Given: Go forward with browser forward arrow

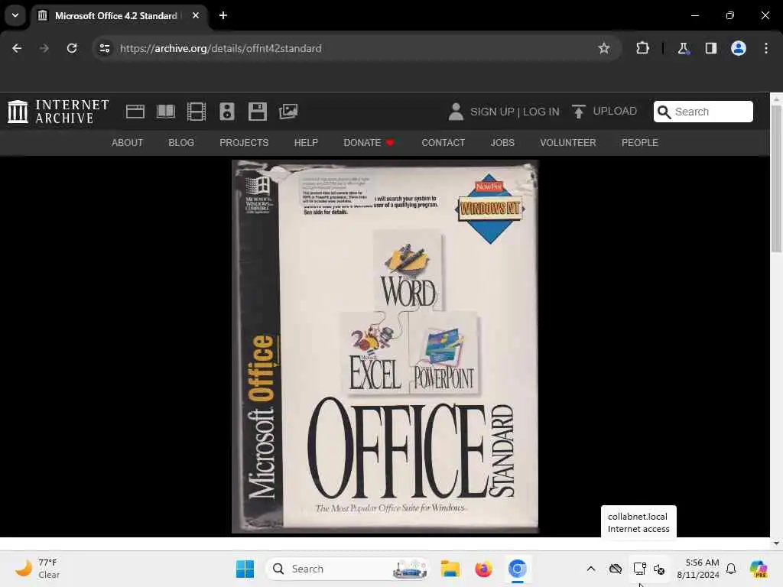Looking at the screenshot, I should tap(44, 48).
